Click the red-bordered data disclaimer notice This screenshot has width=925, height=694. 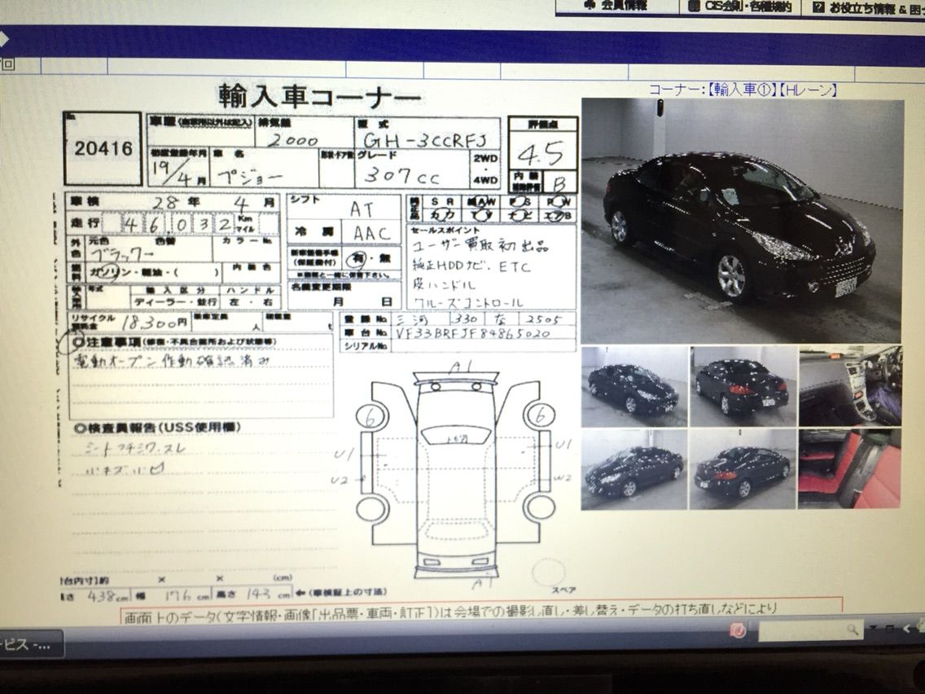click(481, 611)
